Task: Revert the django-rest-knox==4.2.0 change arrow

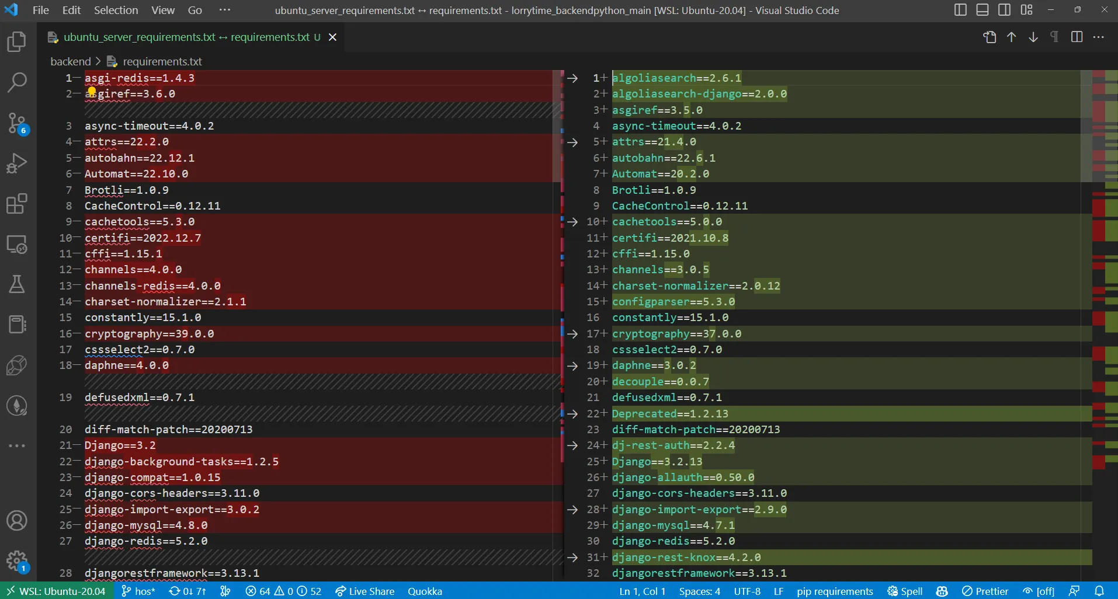Action: [572, 558]
